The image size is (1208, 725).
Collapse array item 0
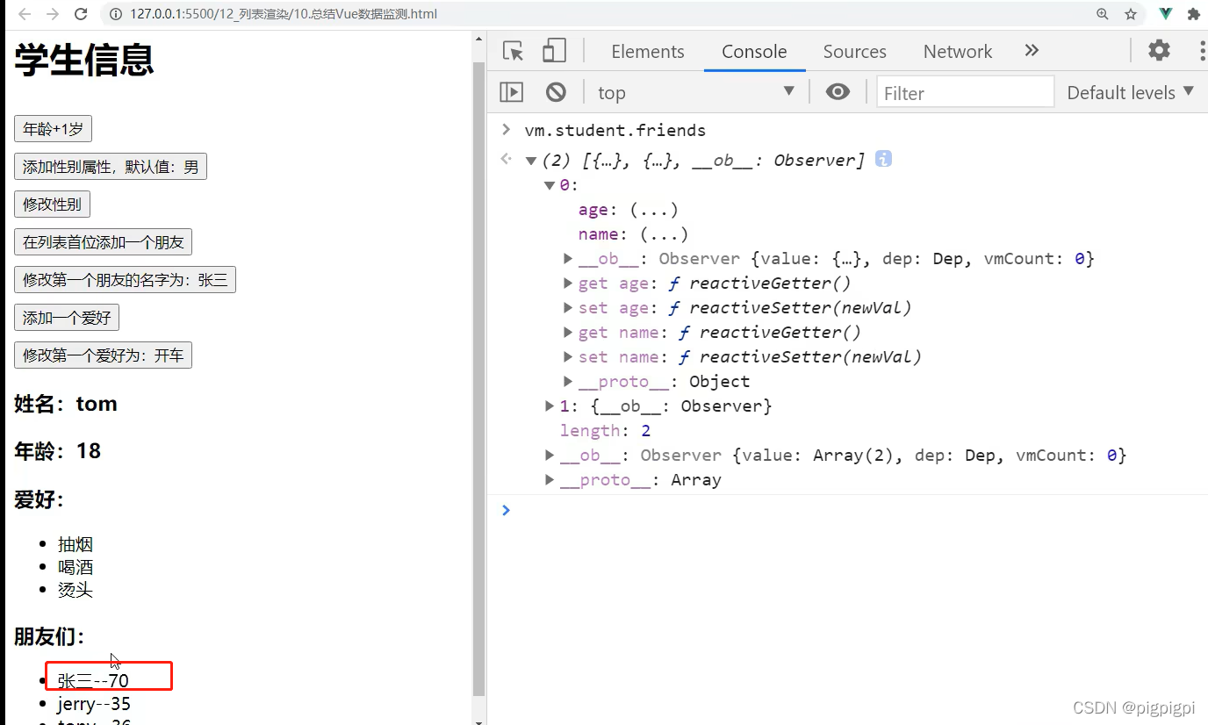coord(550,185)
